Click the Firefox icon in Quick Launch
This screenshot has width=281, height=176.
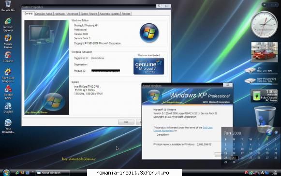(22, 173)
